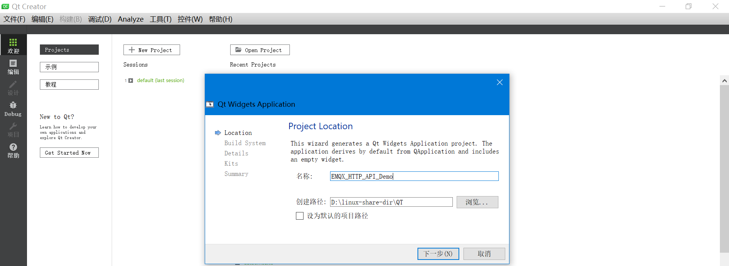The width and height of the screenshot is (729, 266).
Task: Open the 文件(F) menu
Action: click(x=14, y=19)
